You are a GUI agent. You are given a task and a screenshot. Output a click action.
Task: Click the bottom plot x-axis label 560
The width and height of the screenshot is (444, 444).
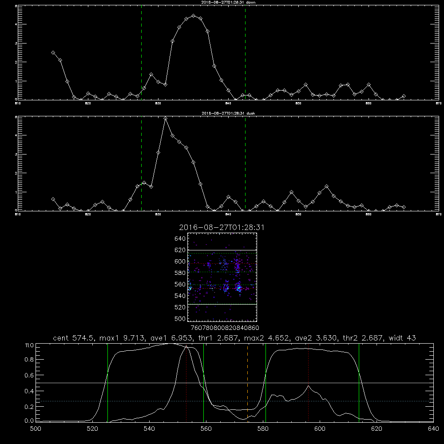point(206,429)
